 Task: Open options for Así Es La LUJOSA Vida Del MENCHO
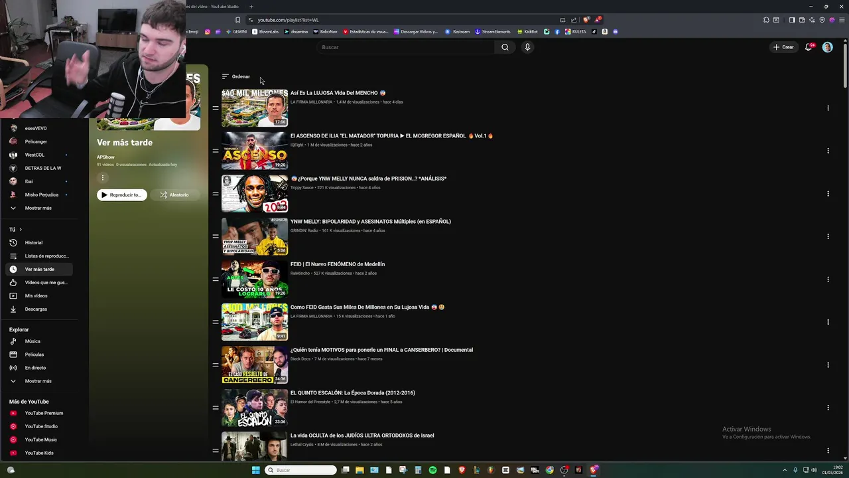click(828, 108)
